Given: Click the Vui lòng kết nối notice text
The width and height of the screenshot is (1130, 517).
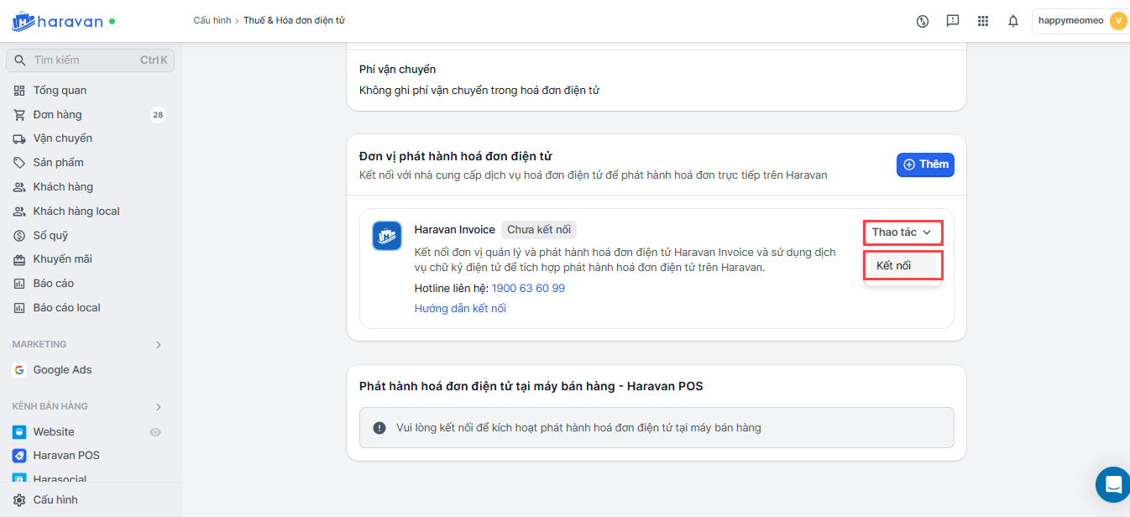Looking at the screenshot, I should pos(578,428).
